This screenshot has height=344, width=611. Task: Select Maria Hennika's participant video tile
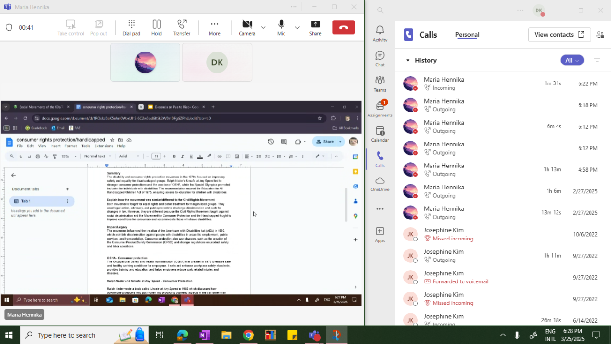[145, 63]
